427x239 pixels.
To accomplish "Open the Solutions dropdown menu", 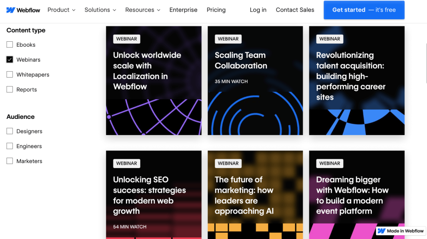I will tap(100, 10).
